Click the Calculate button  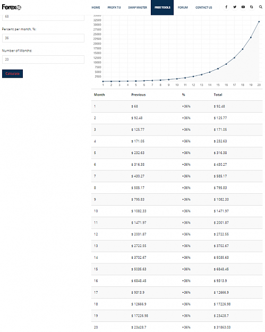tap(13, 74)
